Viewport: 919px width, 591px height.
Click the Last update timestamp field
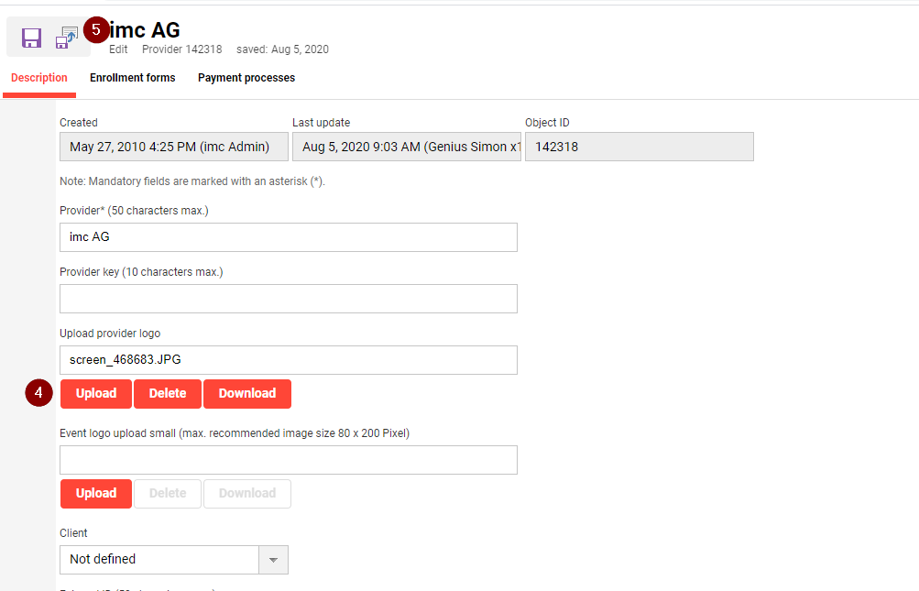point(406,147)
